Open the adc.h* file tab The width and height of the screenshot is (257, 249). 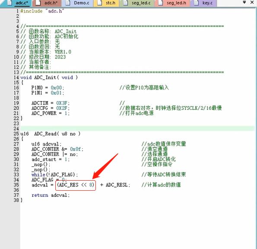(47, 3)
